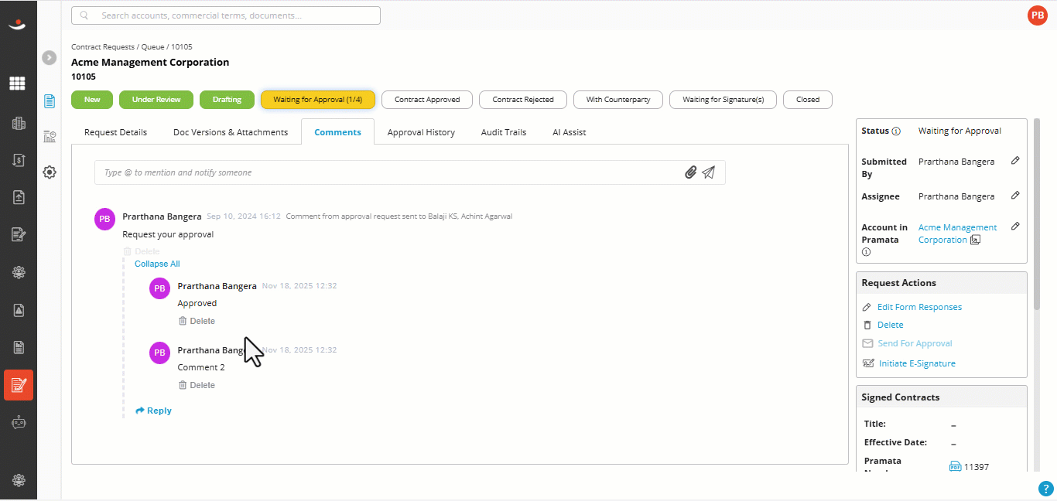1057x501 pixels.
Task: Open the PDF icon next to 11397
Action: point(955,466)
